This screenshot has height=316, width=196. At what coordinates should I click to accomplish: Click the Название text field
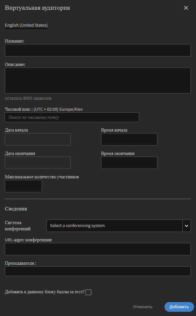[x=98, y=50]
